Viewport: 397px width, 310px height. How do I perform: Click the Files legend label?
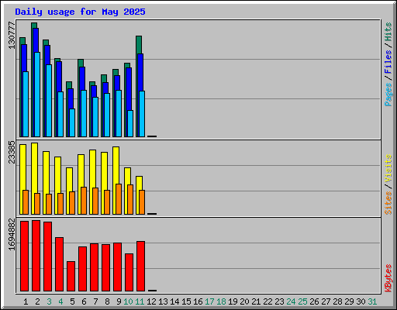(388, 61)
